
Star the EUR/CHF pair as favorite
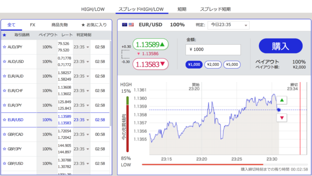(4, 91)
